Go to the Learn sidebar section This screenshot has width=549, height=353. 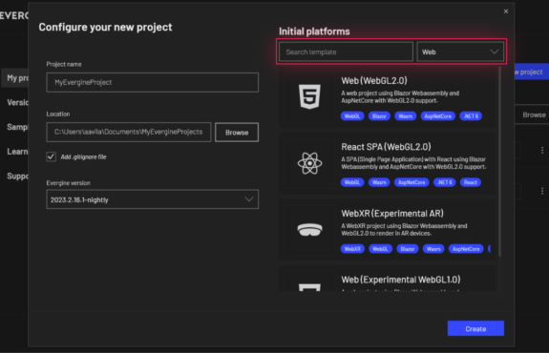click(17, 152)
